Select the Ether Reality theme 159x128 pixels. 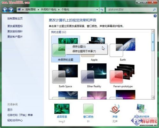pyautogui.click(x=94, y=76)
